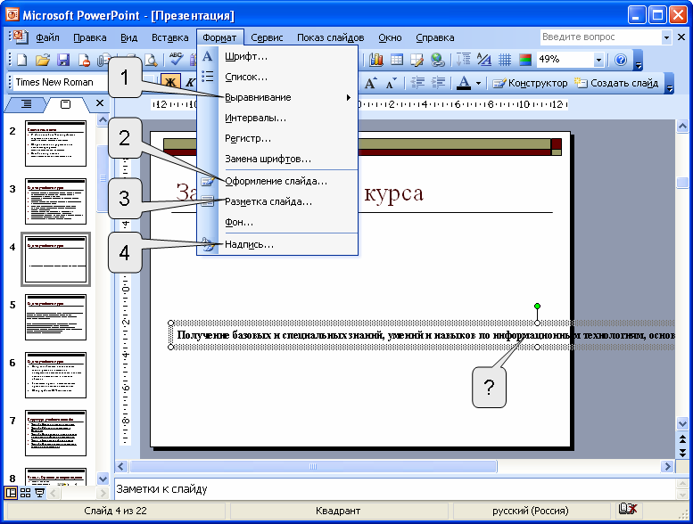Expand the formatting toolbar options arrow

(x=670, y=84)
